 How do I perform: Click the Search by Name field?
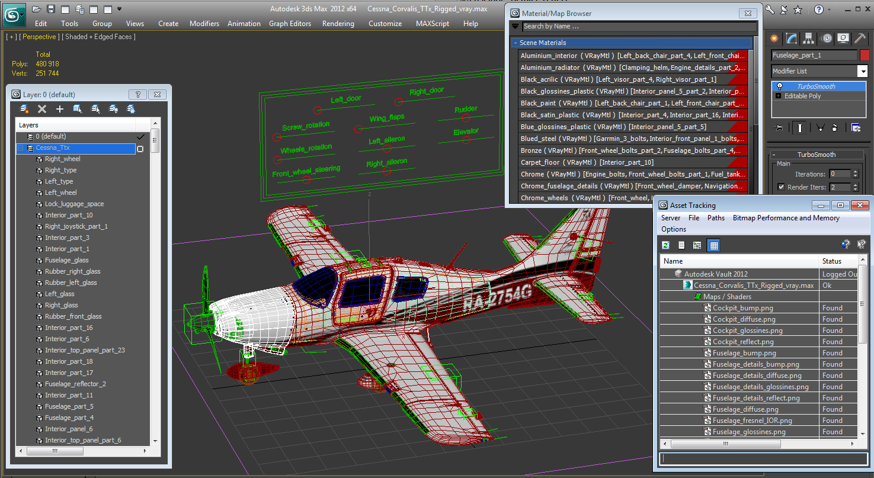click(x=639, y=26)
